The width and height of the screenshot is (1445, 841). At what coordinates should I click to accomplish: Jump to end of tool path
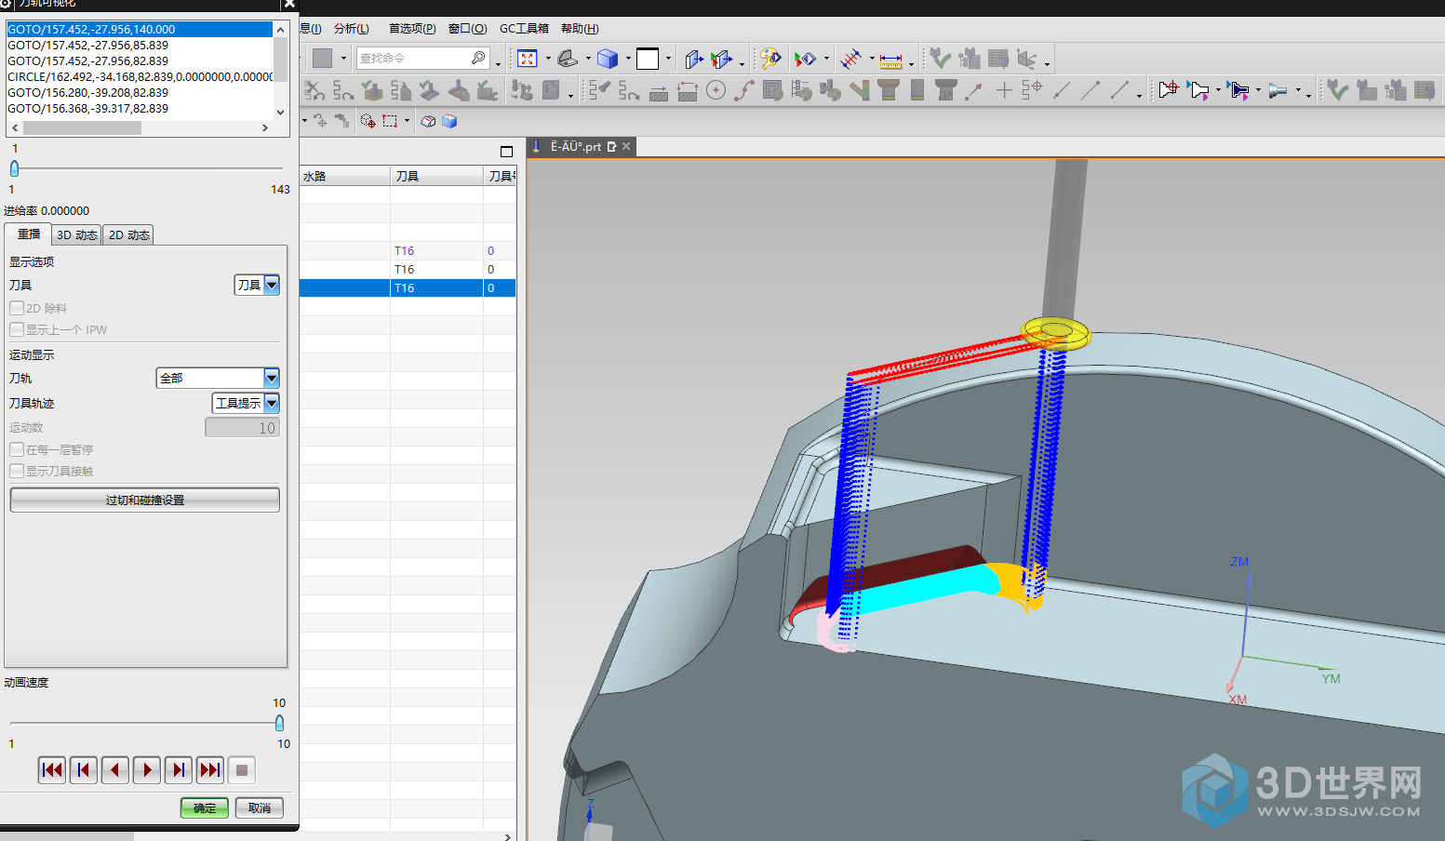coord(210,769)
